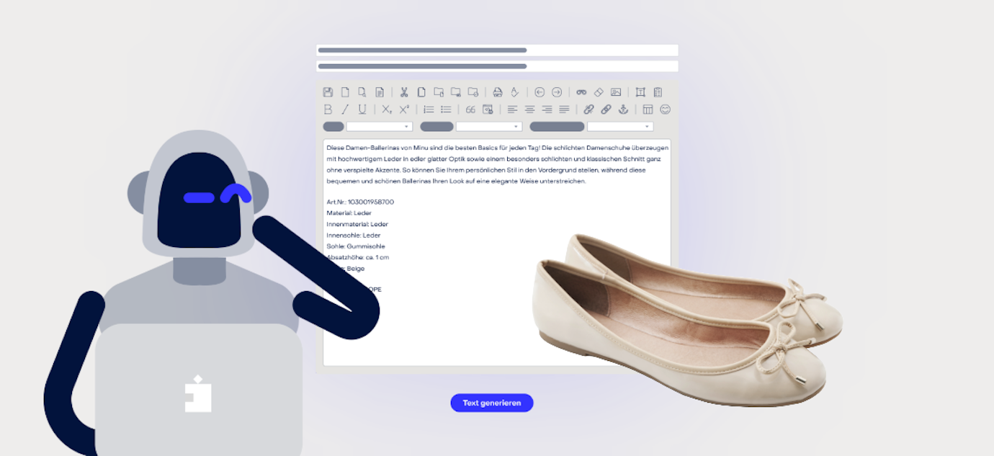Center align the text
Image resolution: width=994 pixels, height=456 pixels.
[529, 109]
